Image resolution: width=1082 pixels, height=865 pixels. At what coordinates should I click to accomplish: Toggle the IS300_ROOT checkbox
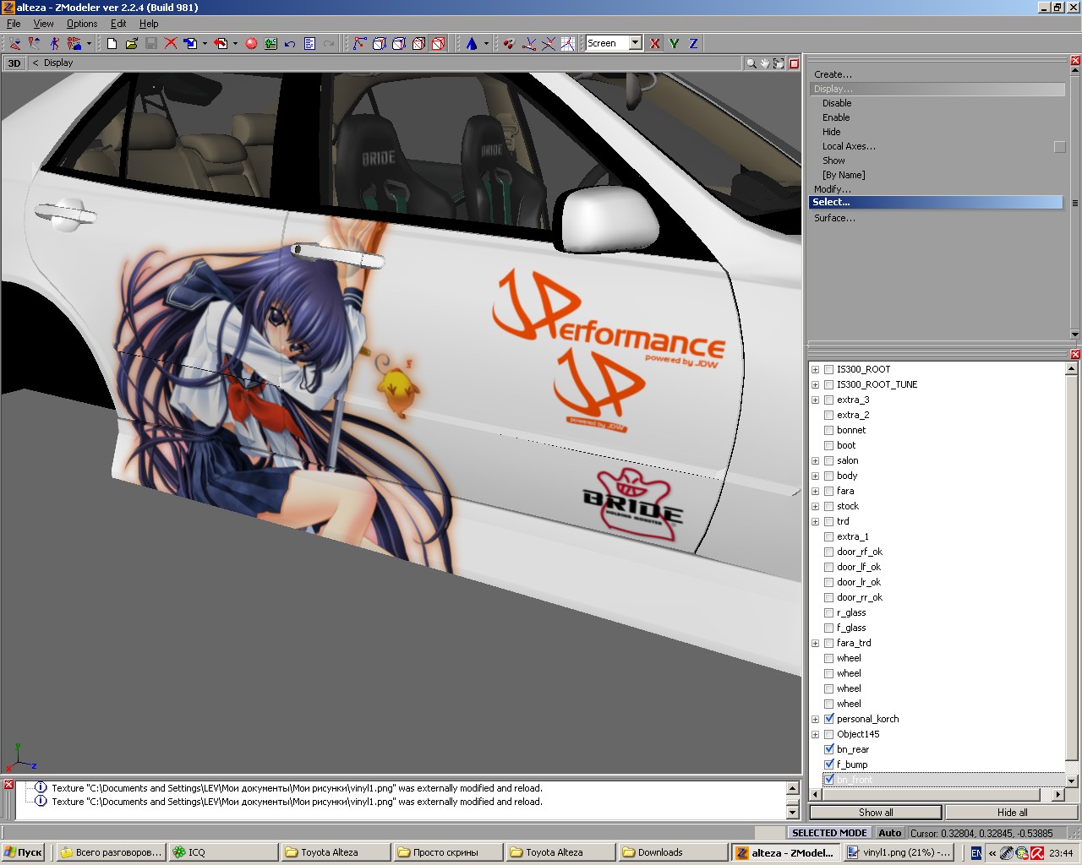(x=828, y=369)
